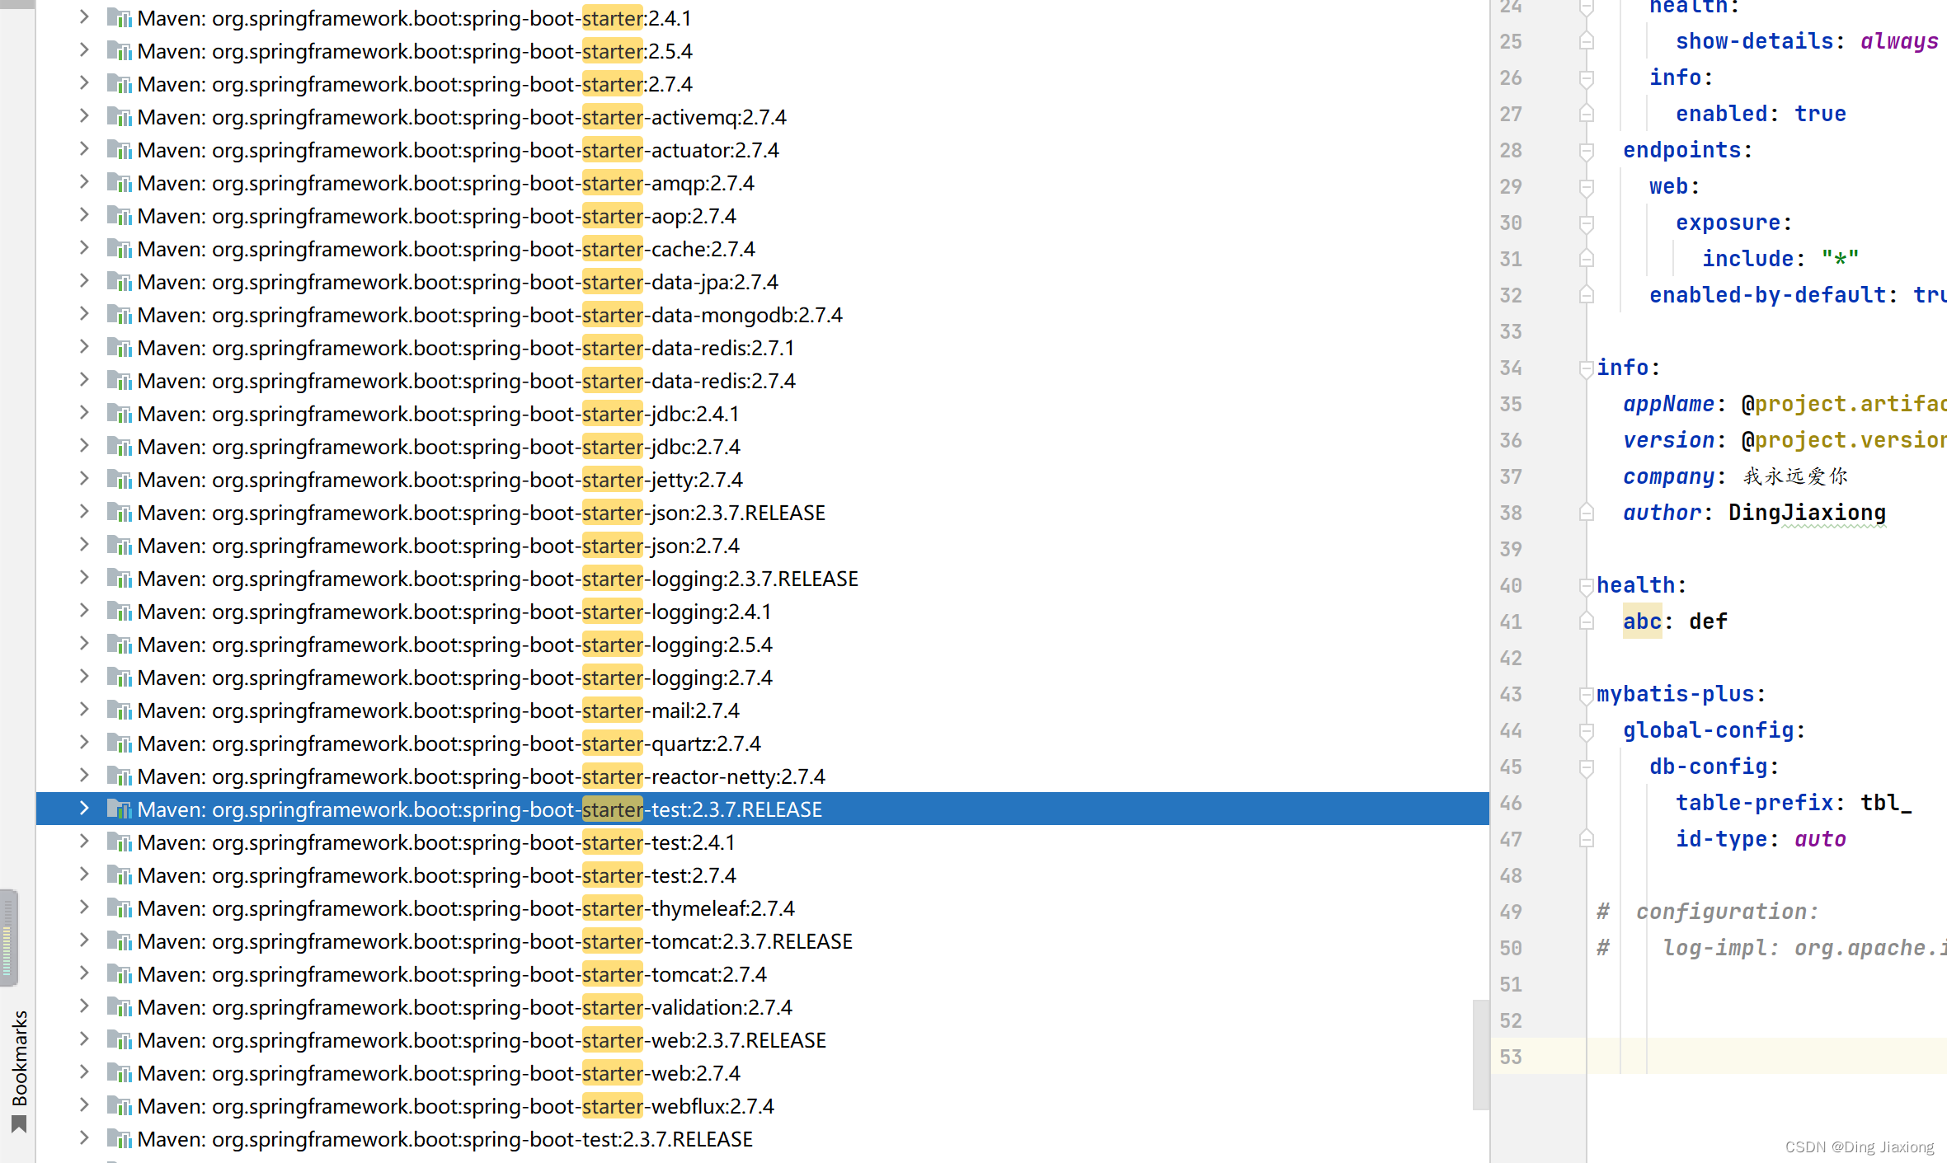Click library icon of spring-boot-starter-json:2.3.7.RELEASE
The height and width of the screenshot is (1163, 1947).
pos(120,513)
